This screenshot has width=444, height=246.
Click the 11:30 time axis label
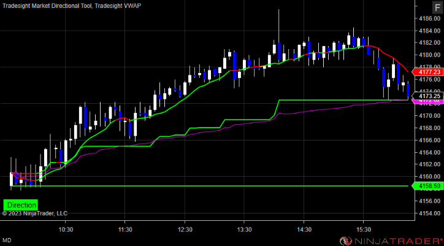[x=125, y=229]
